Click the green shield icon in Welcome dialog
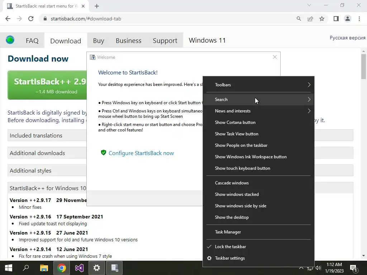 tap(104, 153)
